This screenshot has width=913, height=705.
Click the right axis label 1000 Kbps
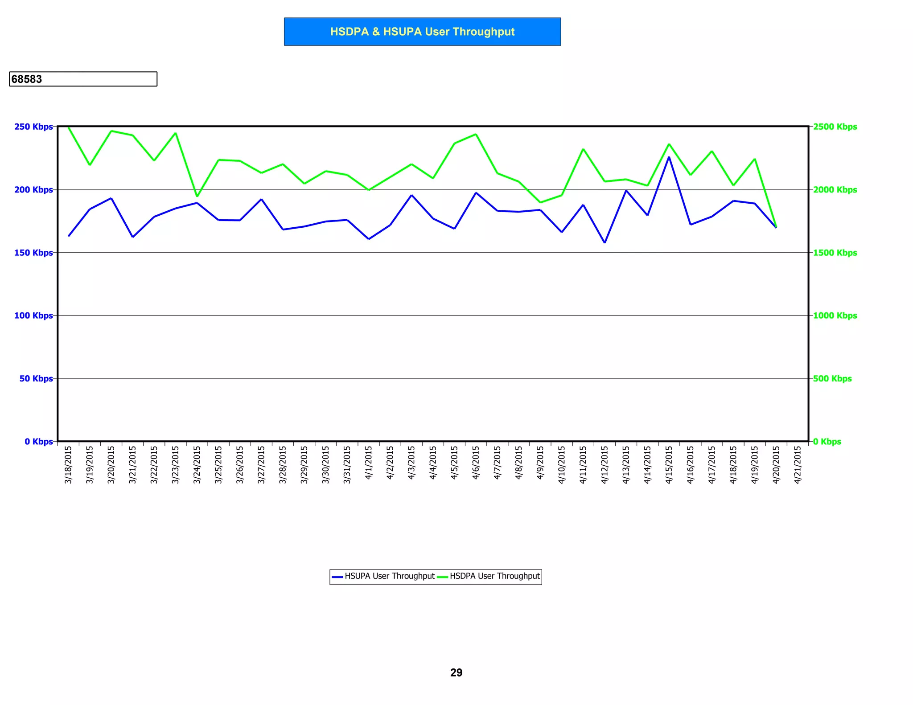(835, 316)
